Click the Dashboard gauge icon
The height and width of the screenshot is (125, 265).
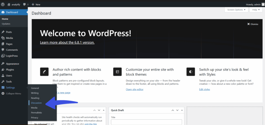pyautogui.click(x=3, y=12)
